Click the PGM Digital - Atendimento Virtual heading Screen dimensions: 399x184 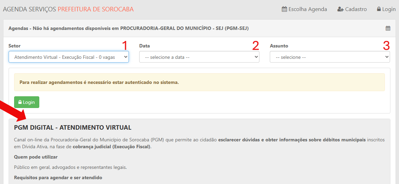pos(73,128)
